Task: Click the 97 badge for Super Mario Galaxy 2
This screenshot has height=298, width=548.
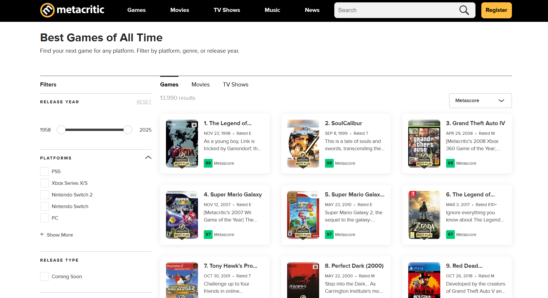Action: [329, 235]
